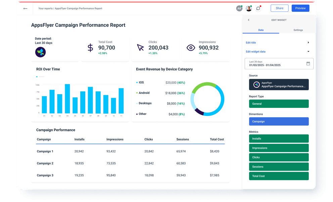Click the back arrow next to the report breadcrumb
333x202 pixels.
coord(25,8)
